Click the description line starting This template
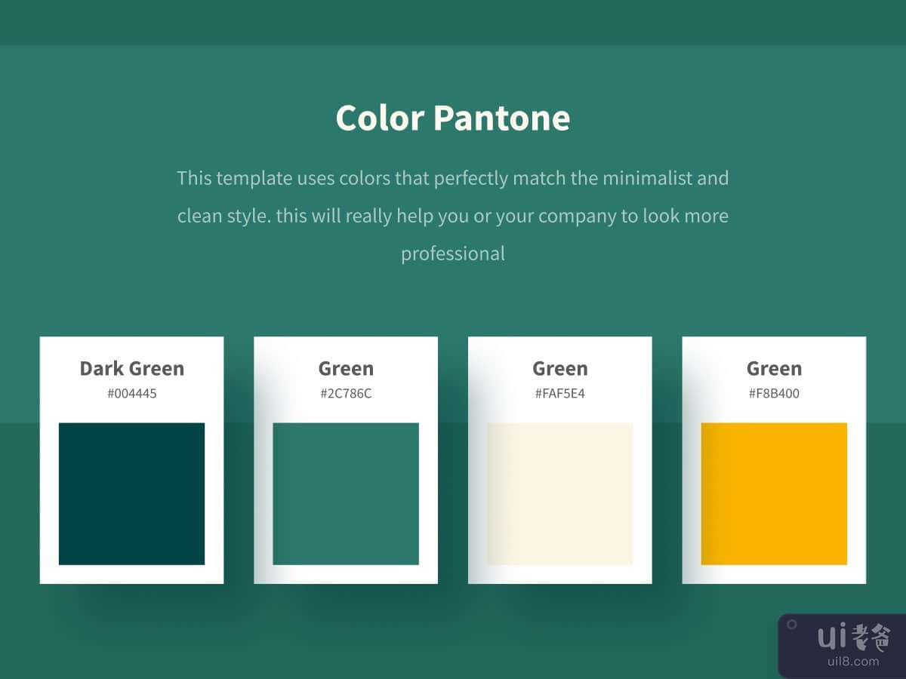 pos(452,179)
